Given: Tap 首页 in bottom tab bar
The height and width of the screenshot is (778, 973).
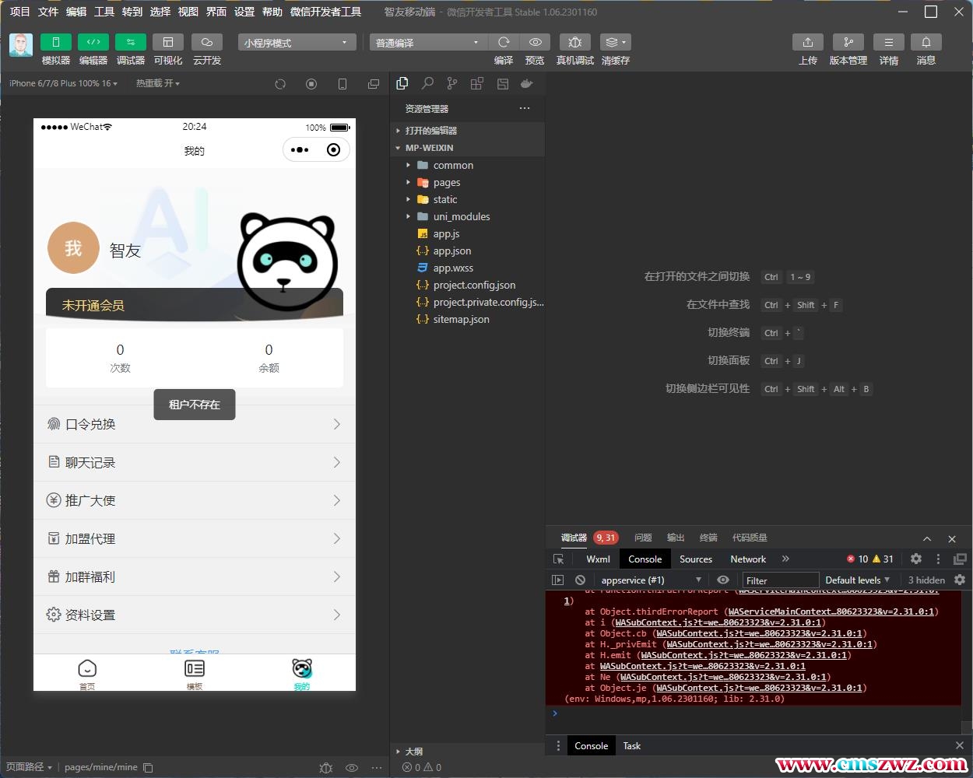Looking at the screenshot, I should click(87, 674).
